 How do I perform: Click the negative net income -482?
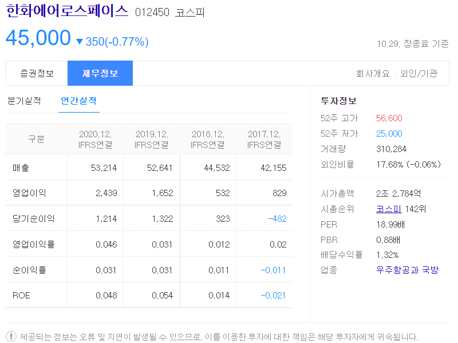277,219
